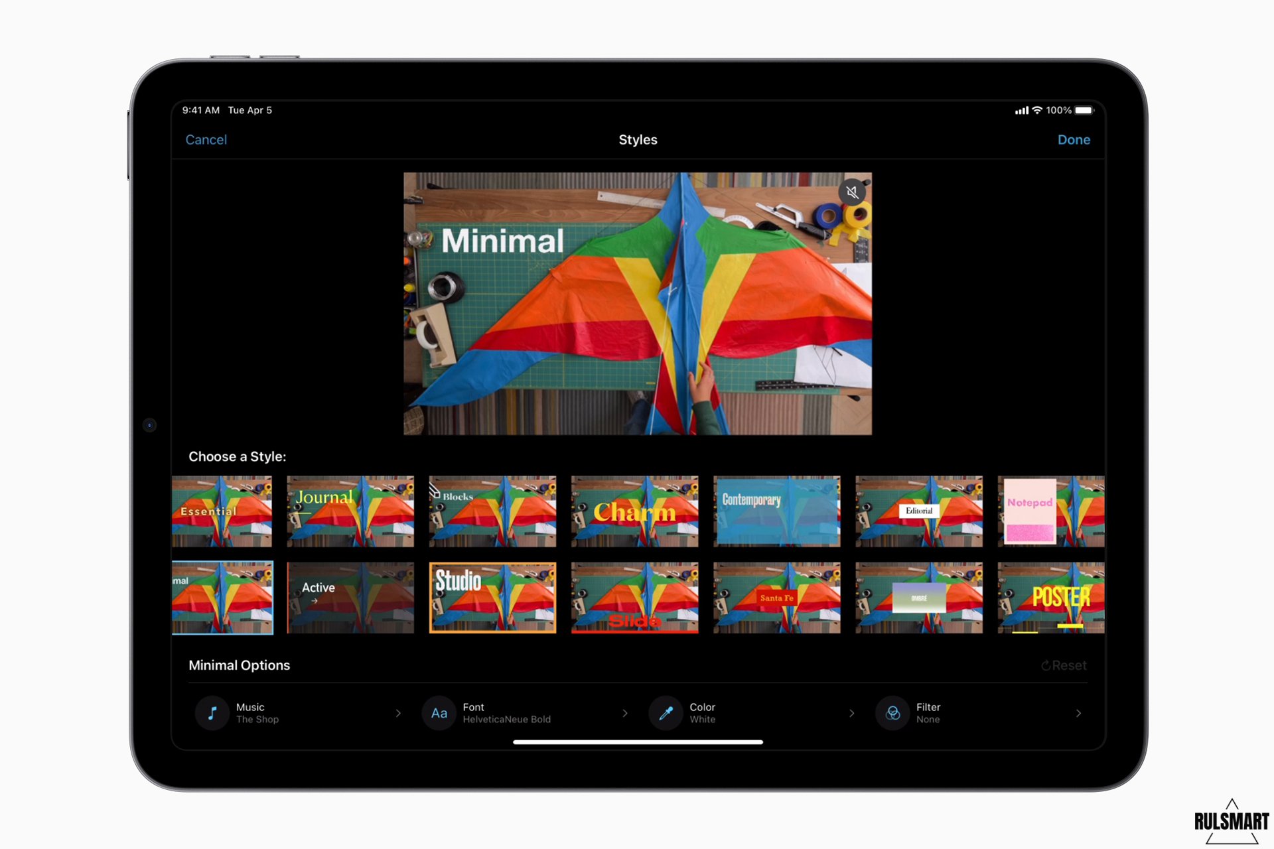Image resolution: width=1274 pixels, height=849 pixels.
Task: Open the Color options chevron
Action: click(852, 713)
